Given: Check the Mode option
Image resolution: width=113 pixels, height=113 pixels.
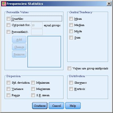Looking at the screenshot, I should tap(71, 31).
